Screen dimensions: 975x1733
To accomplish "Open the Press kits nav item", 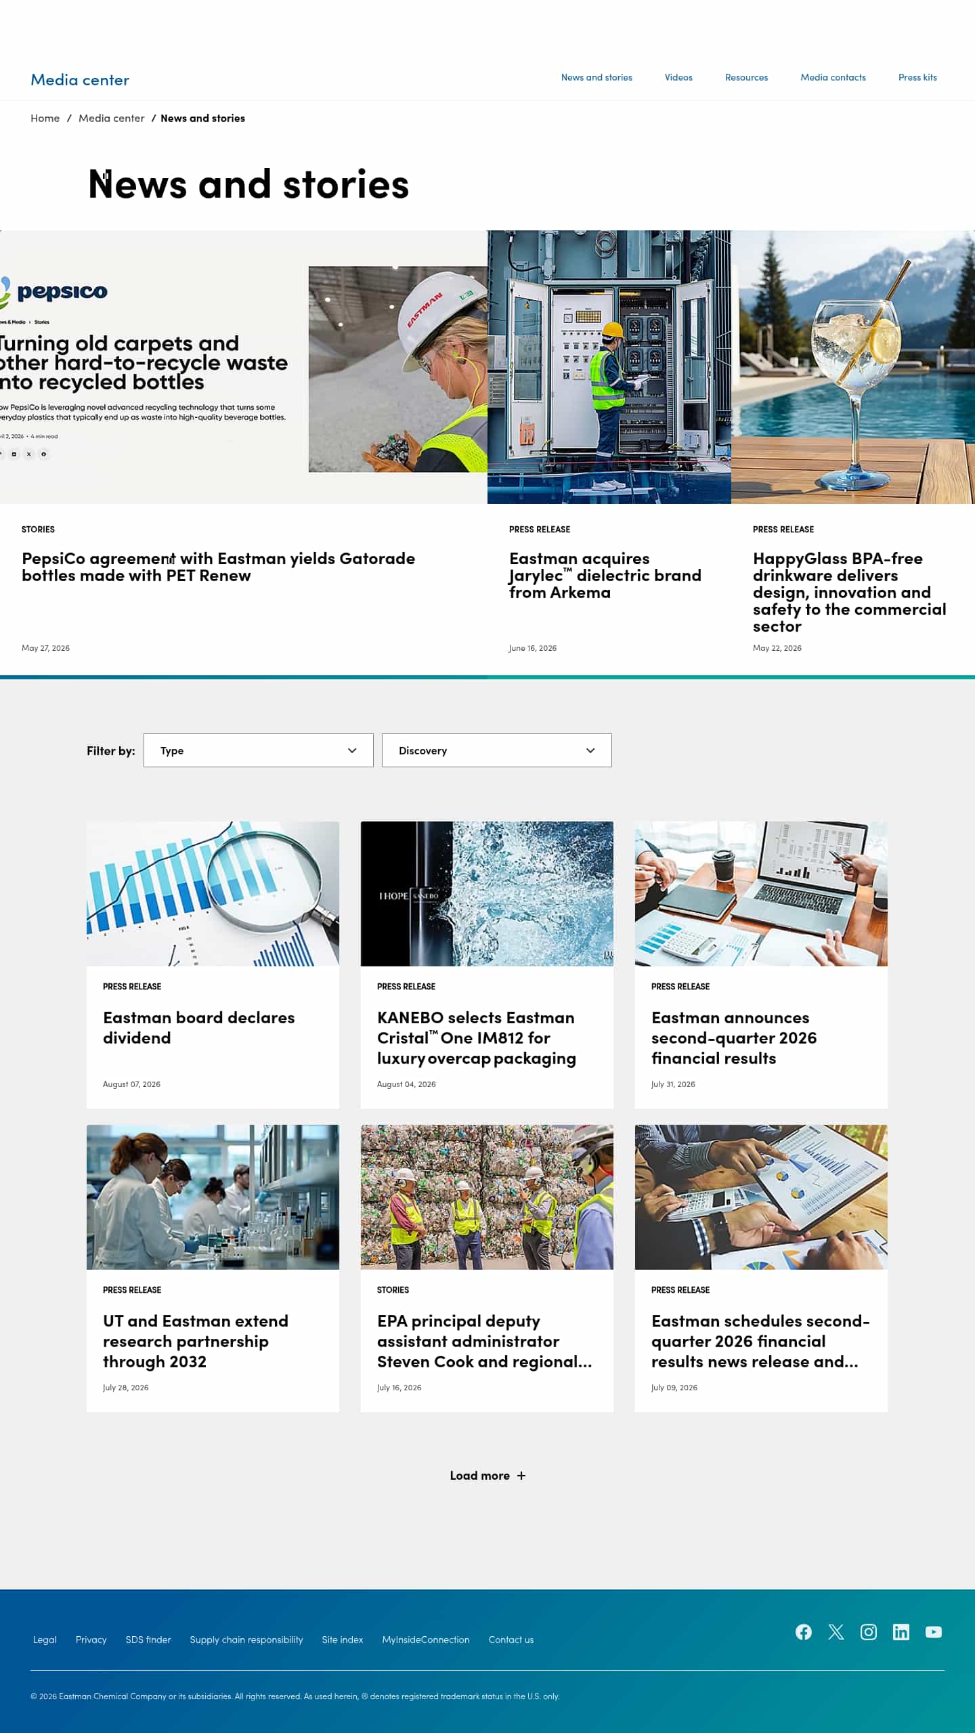I will point(917,77).
